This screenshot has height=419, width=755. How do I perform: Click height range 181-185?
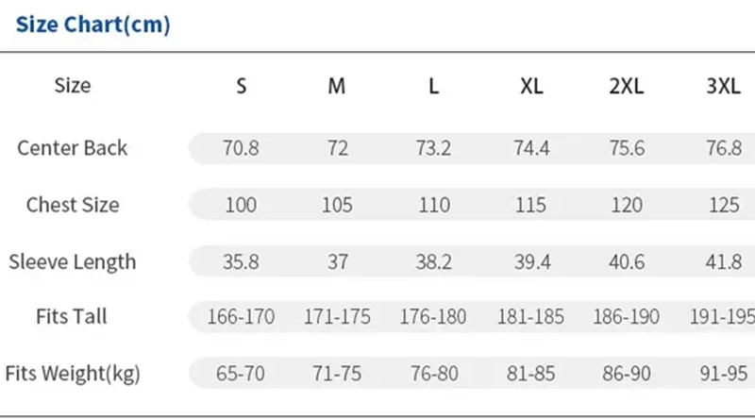530,317
